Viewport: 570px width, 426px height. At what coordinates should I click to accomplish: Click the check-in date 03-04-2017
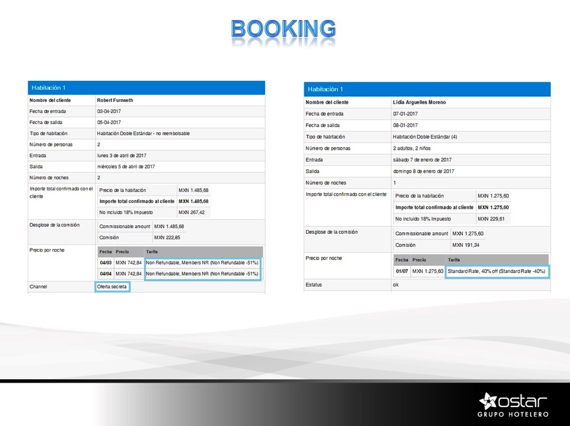109,111
